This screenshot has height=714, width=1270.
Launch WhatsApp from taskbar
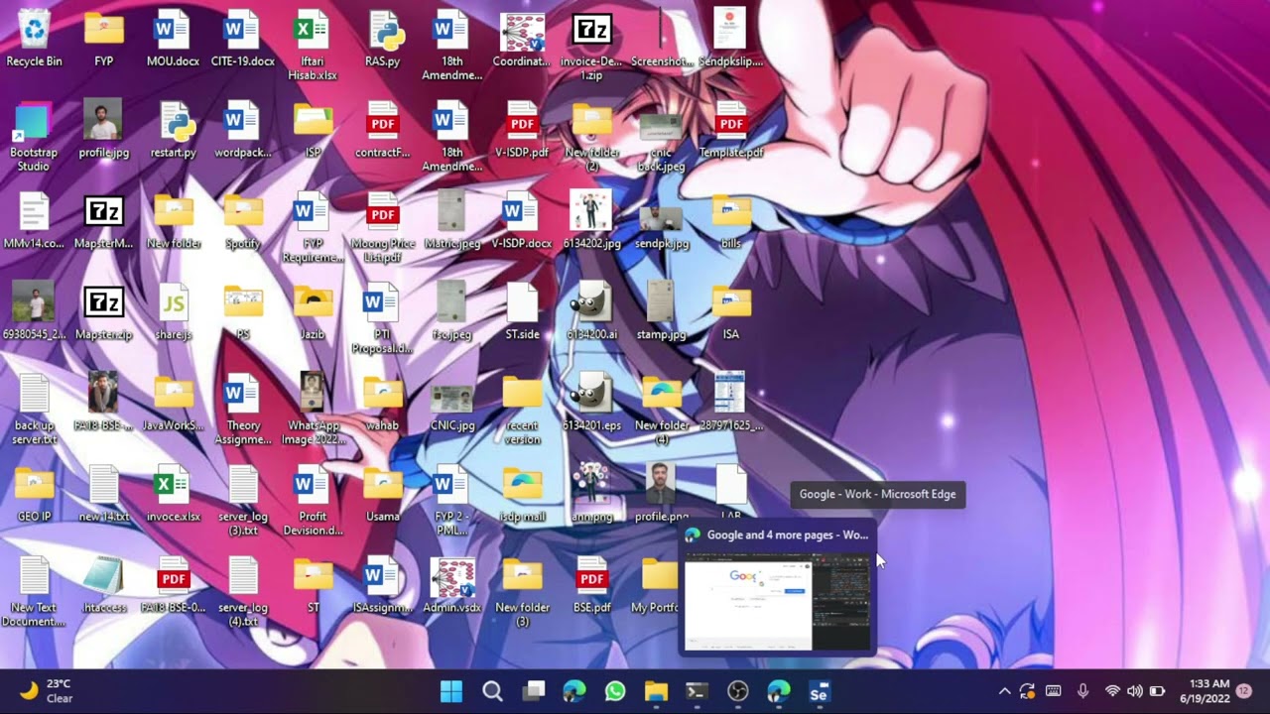(615, 691)
